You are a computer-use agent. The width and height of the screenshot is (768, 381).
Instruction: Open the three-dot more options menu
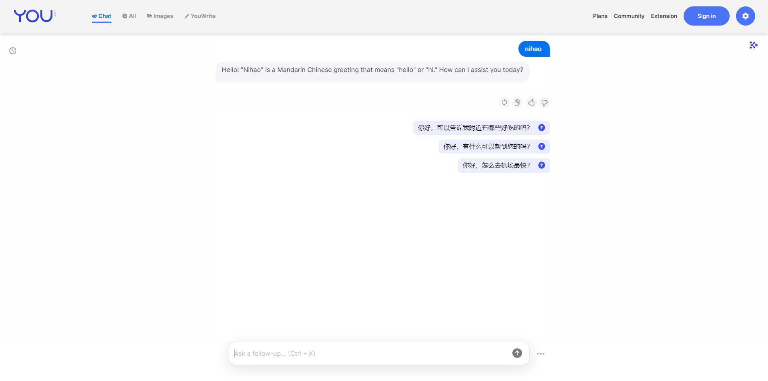pyautogui.click(x=541, y=354)
